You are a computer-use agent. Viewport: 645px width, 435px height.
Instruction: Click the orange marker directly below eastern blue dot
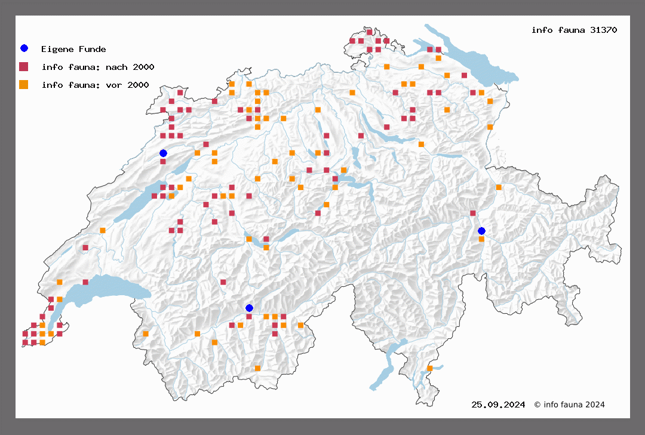[x=481, y=239]
